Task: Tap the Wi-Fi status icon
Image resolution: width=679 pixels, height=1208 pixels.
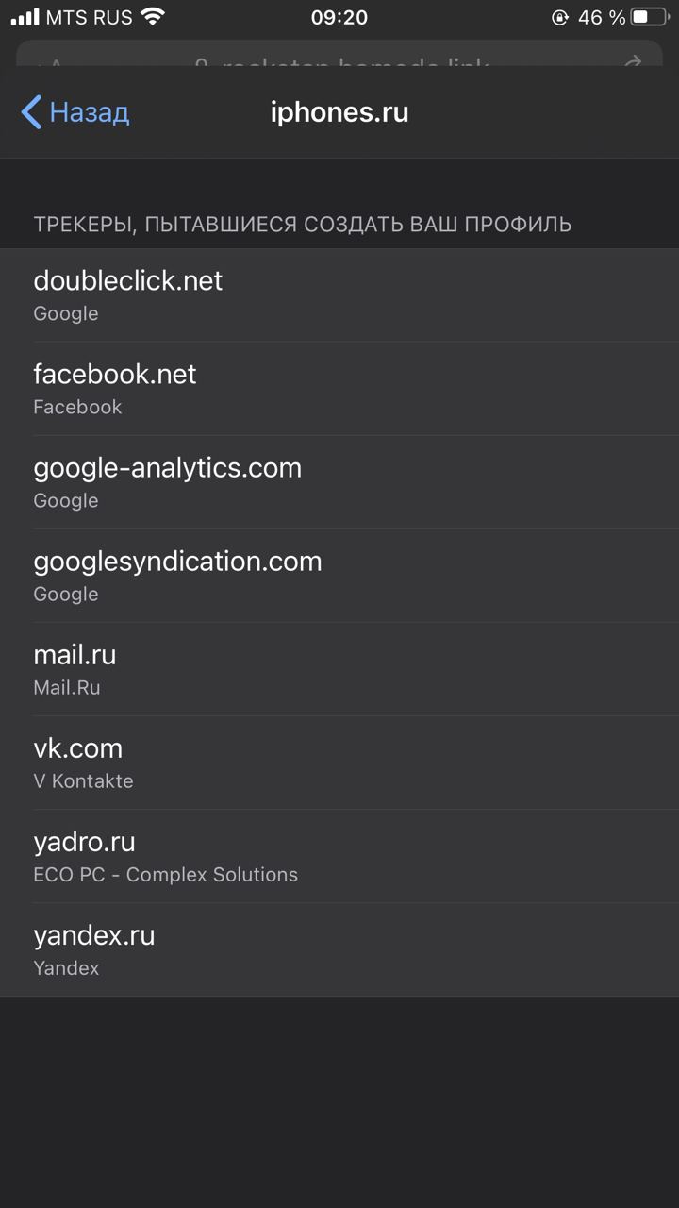Action: 152,17
